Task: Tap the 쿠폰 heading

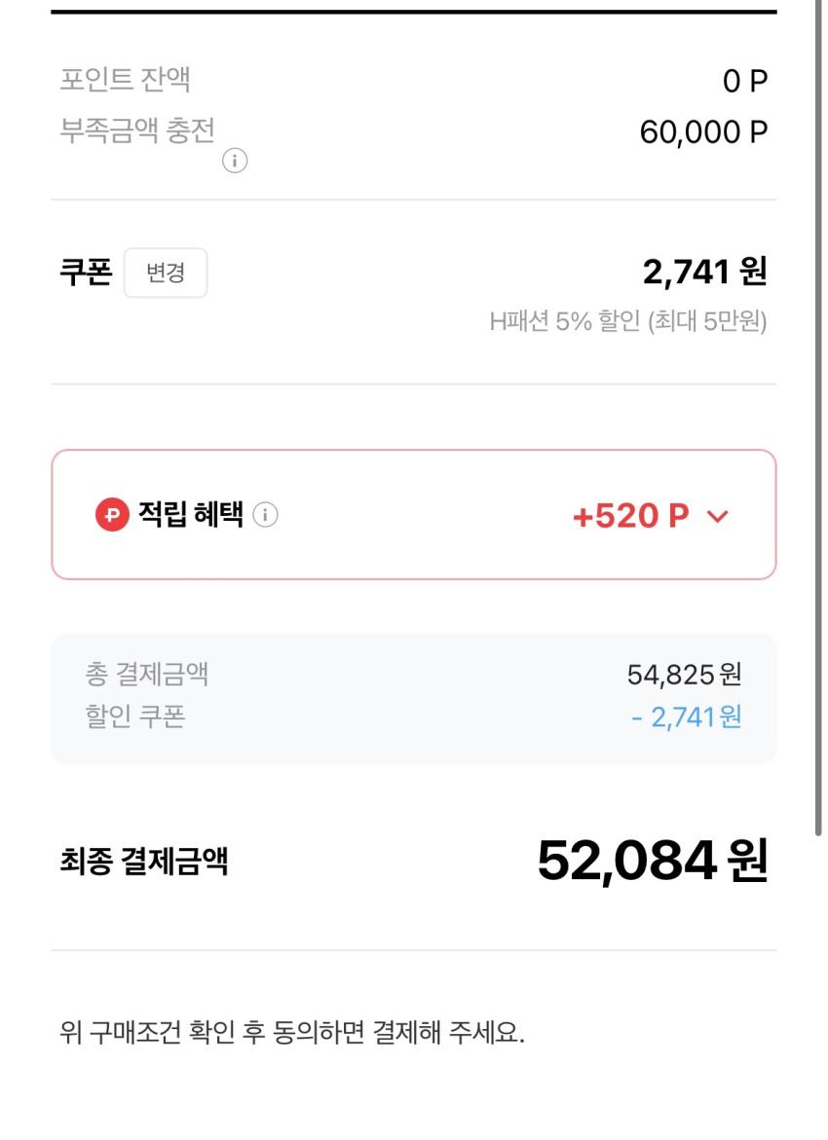Action: pos(86,272)
